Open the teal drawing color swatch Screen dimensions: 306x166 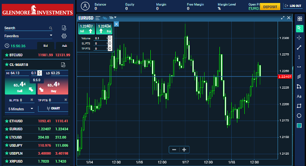click(x=299, y=125)
